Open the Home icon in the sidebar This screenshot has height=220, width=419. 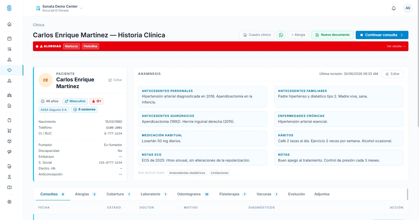tap(9, 24)
